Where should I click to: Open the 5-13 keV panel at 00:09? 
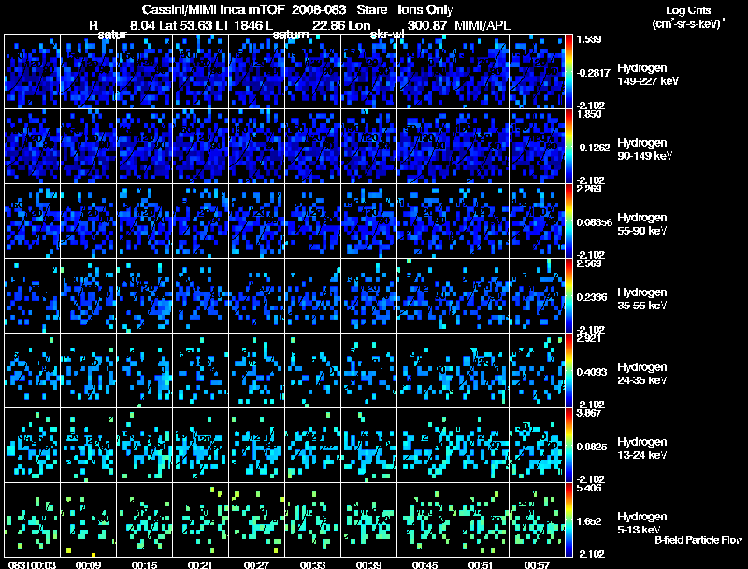[88, 520]
